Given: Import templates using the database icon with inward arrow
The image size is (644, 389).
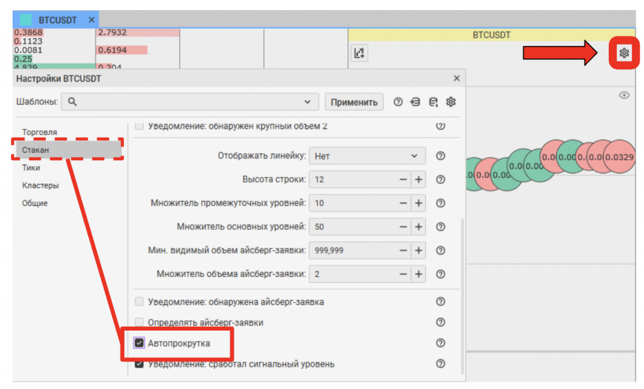Looking at the screenshot, I should pyautogui.click(x=416, y=102).
